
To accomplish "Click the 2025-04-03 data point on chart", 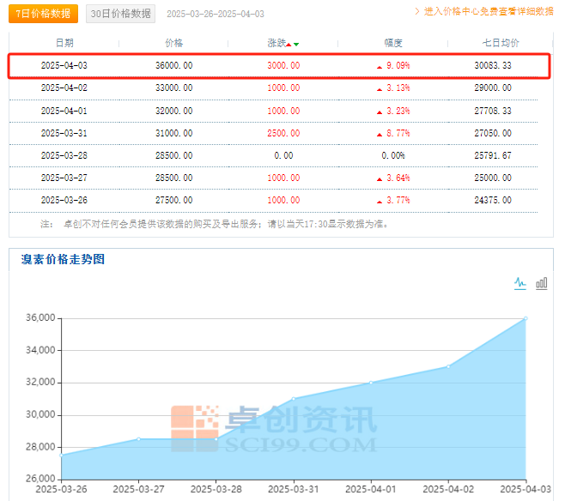I will click(x=525, y=318).
